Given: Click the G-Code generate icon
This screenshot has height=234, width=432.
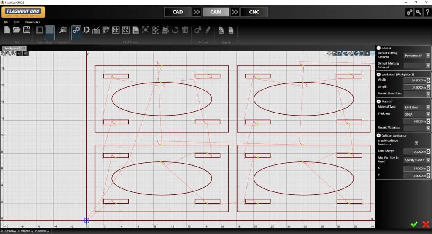Looking at the screenshot, I should (x=198, y=30).
